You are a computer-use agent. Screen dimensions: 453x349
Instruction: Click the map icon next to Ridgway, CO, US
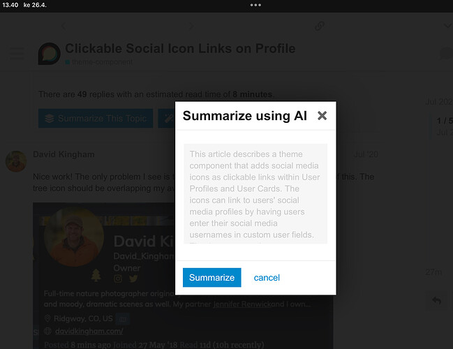click(122, 319)
